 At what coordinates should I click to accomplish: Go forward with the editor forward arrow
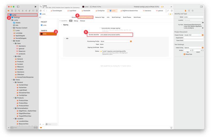tap(46, 11)
